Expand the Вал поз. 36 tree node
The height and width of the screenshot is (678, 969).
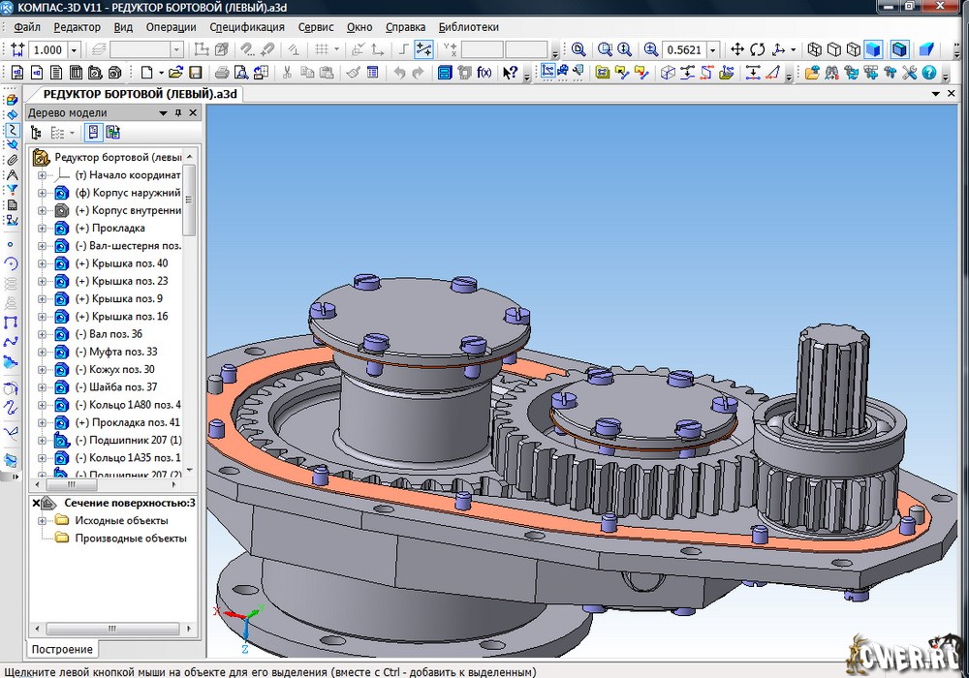coord(42,334)
